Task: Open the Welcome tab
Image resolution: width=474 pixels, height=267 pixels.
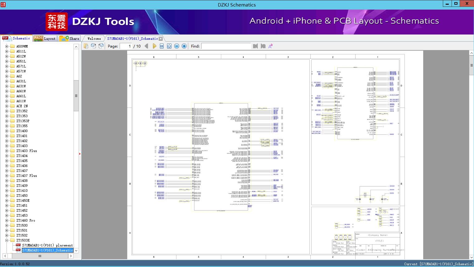Action: [x=94, y=39]
